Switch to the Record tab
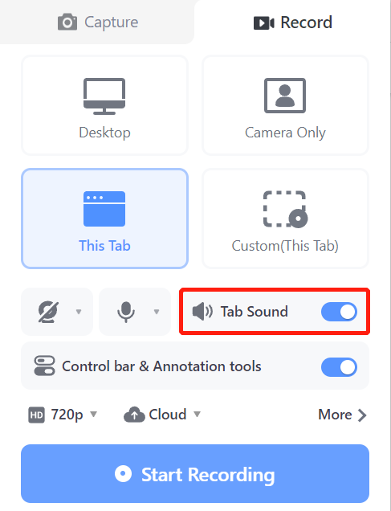The width and height of the screenshot is (391, 511). tap(293, 22)
